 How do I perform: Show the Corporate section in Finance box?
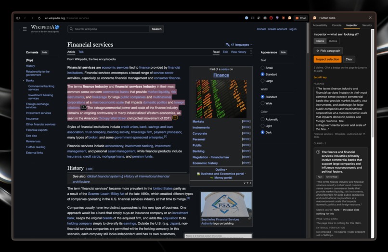(246, 133)
